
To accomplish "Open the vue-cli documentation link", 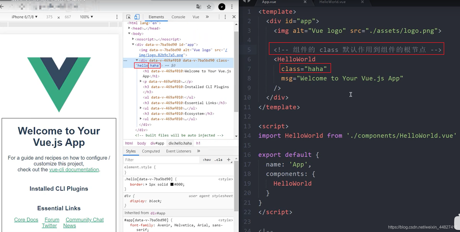I will pyautogui.click(x=74, y=170).
